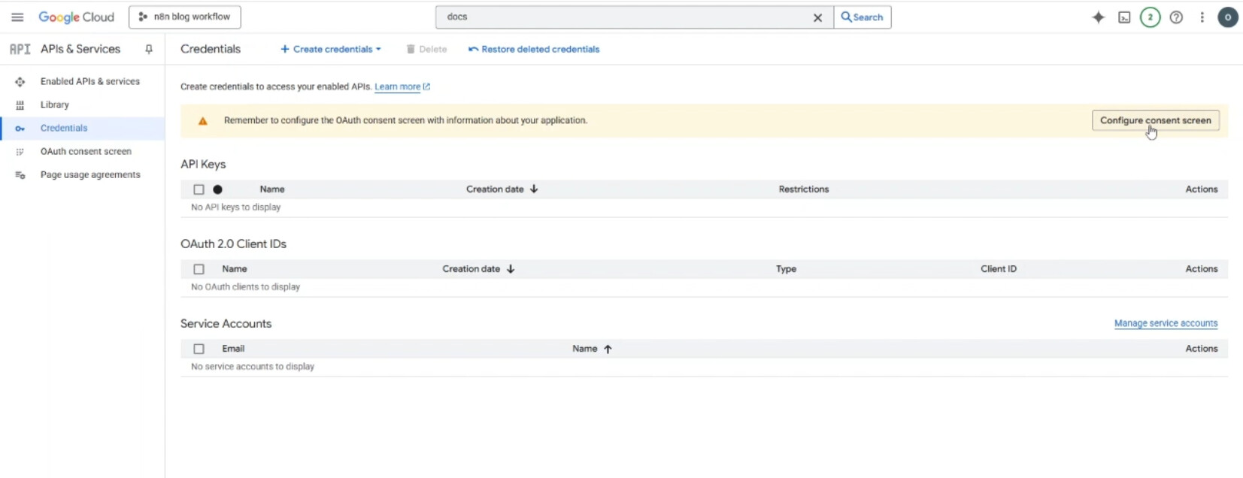Clear the search box text
This screenshot has height=478, width=1243.
817,17
